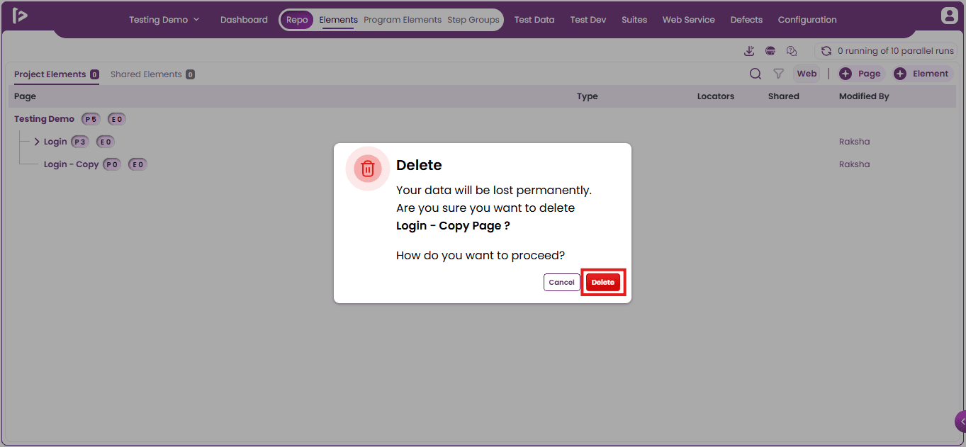Image resolution: width=966 pixels, height=447 pixels.
Task: Click Raksha in the Login - Copy row
Action: tap(854, 164)
